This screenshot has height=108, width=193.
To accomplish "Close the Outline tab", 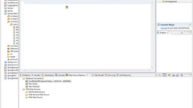I will click(x=168, y=33).
